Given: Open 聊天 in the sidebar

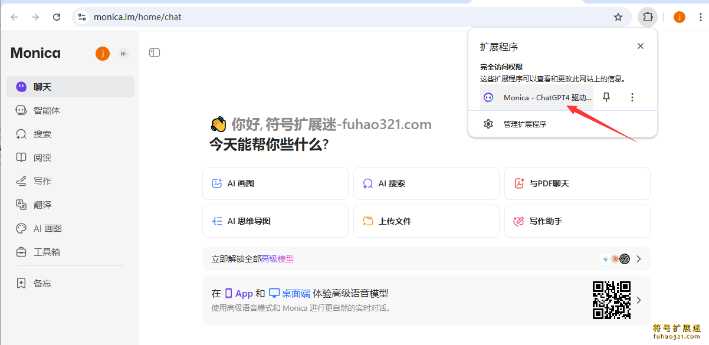Looking at the screenshot, I should click(x=70, y=87).
